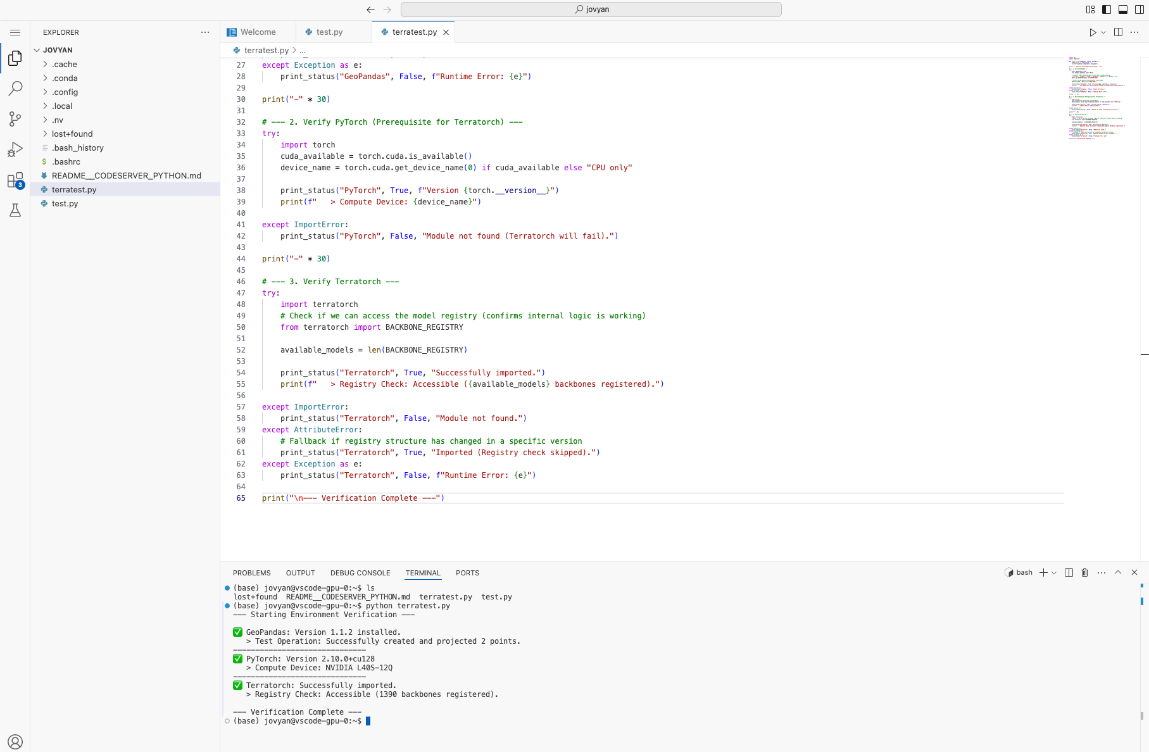Switch to the OUTPUT panel tab
The width and height of the screenshot is (1149, 752).
point(300,573)
